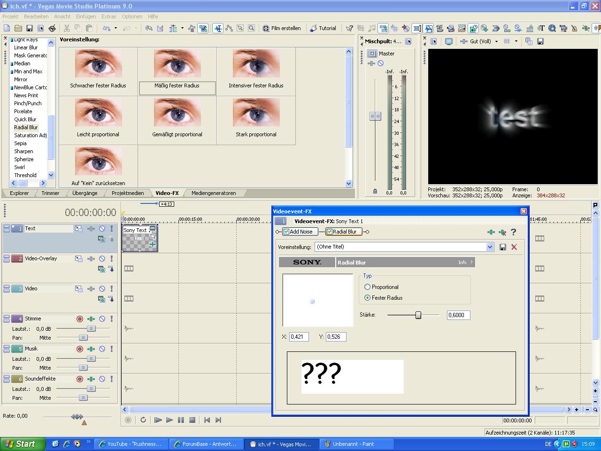Click Play from start button
This screenshot has width=601, height=451.
(x=158, y=420)
